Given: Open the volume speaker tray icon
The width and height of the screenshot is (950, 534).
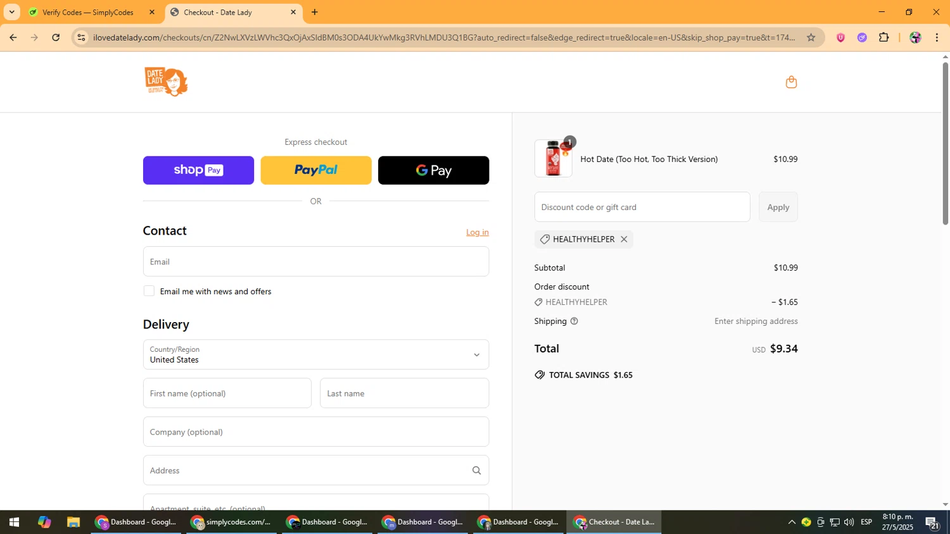Looking at the screenshot, I should (849, 522).
